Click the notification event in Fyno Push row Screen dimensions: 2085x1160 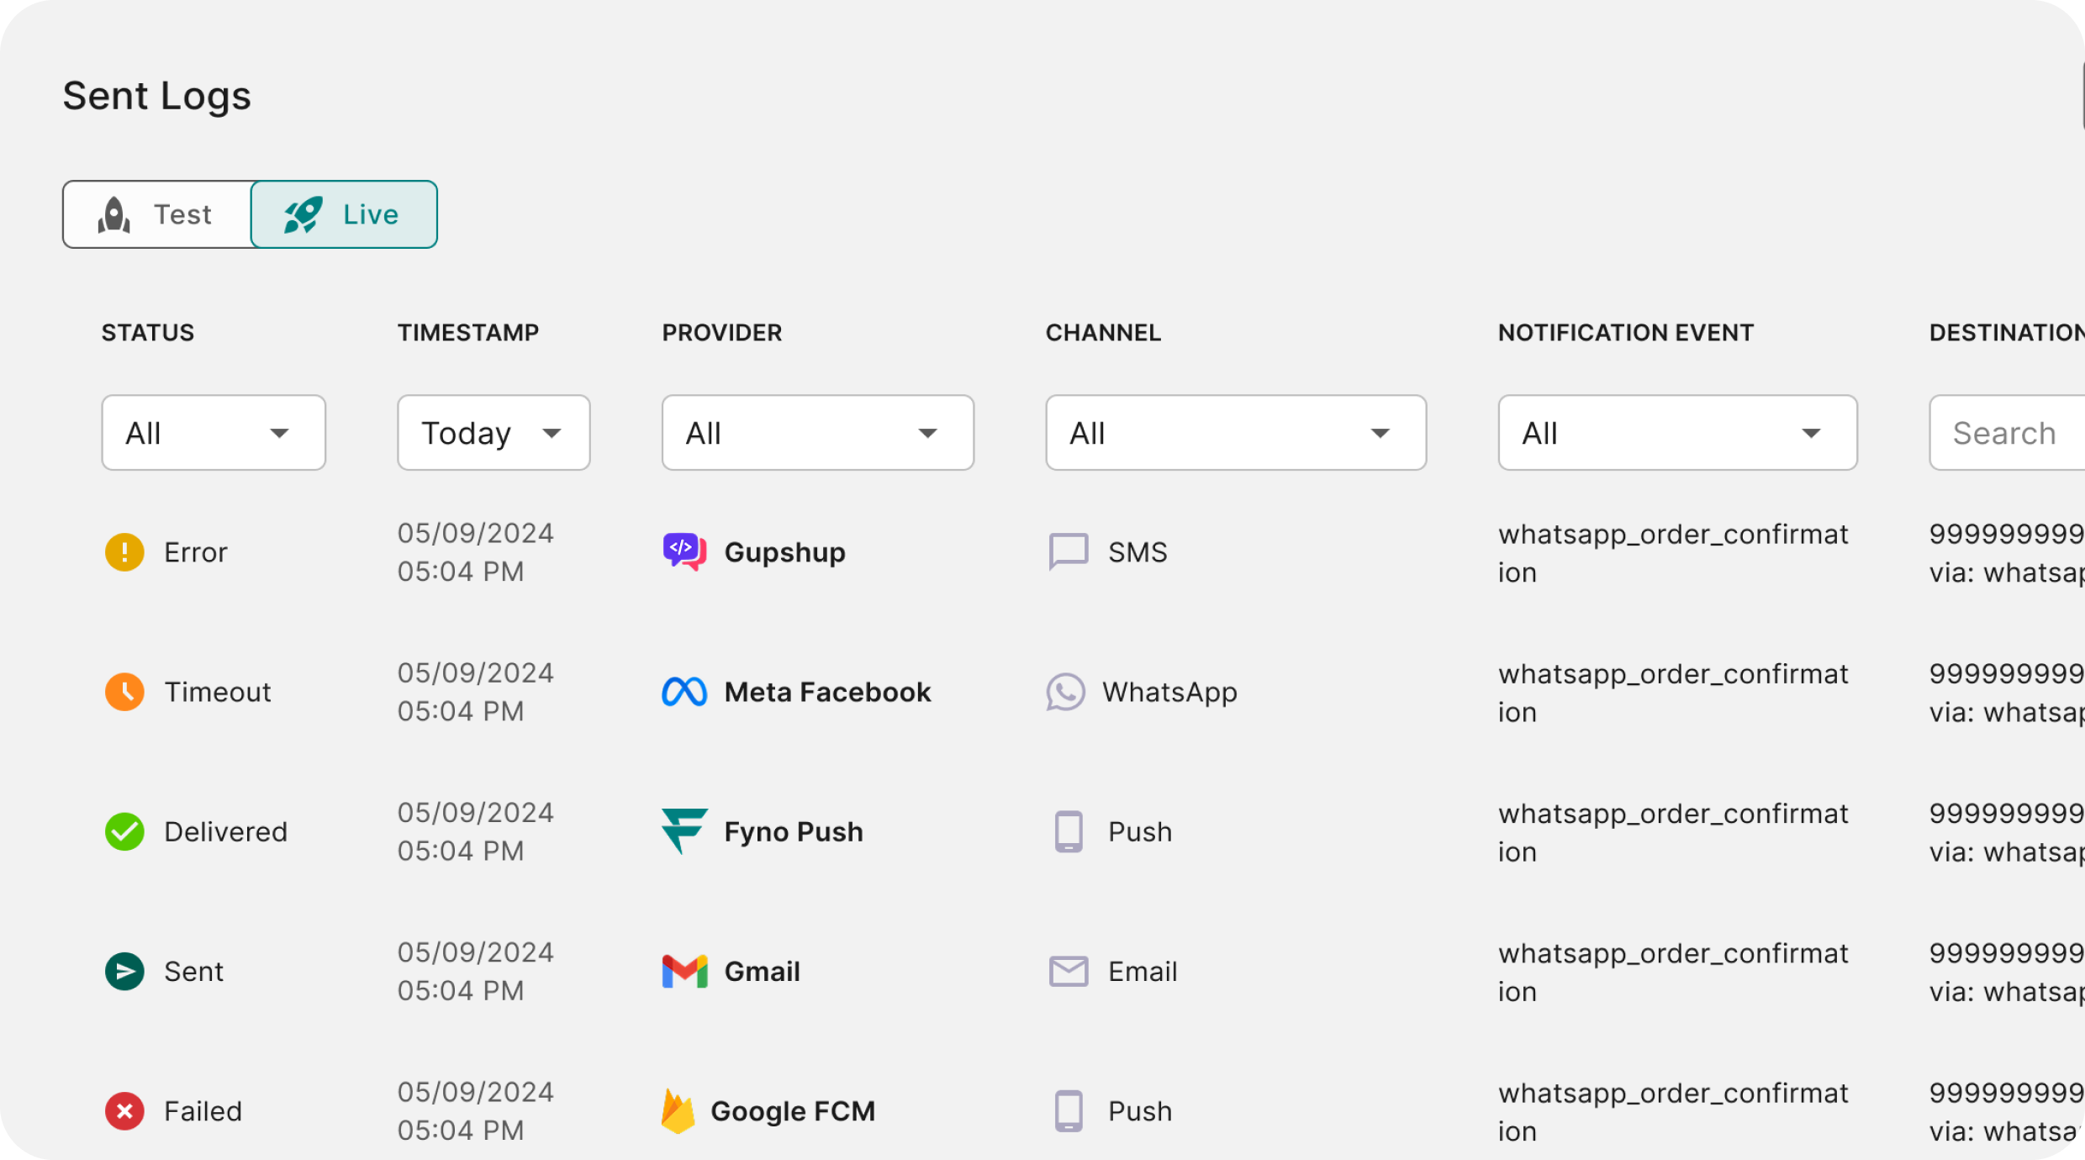[1673, 832]
